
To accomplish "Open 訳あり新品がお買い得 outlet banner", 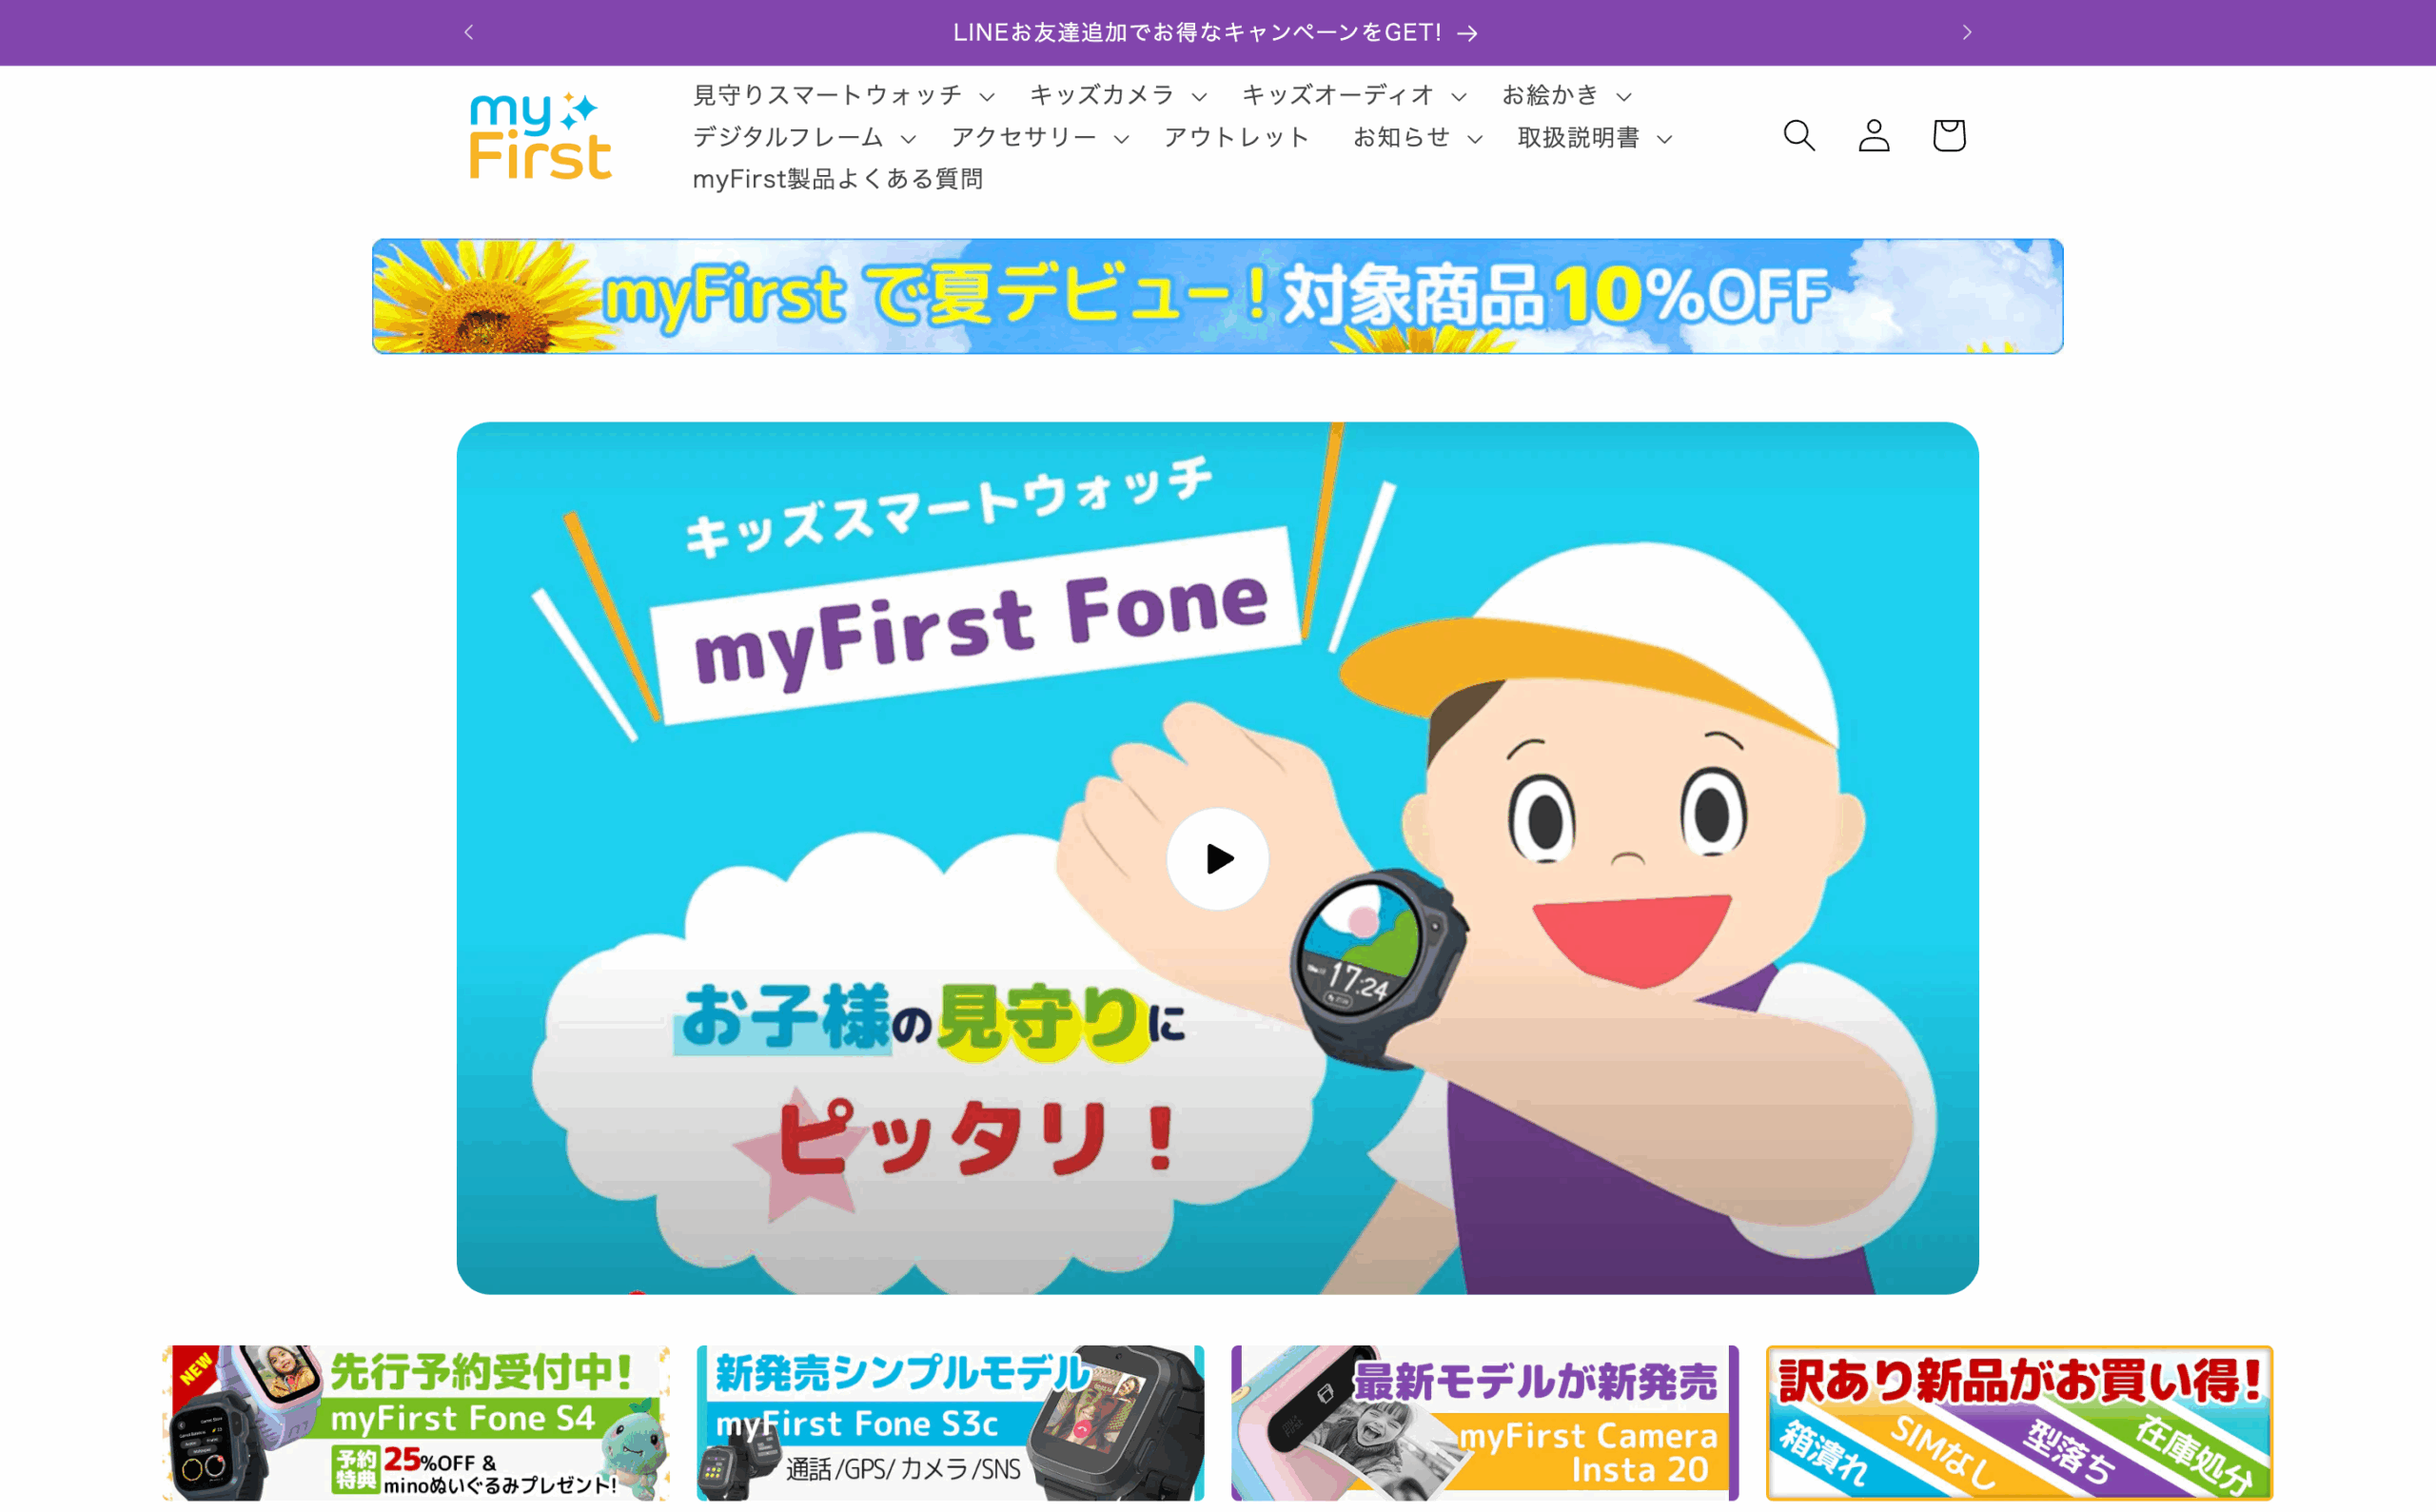I will point(2019,1422).
